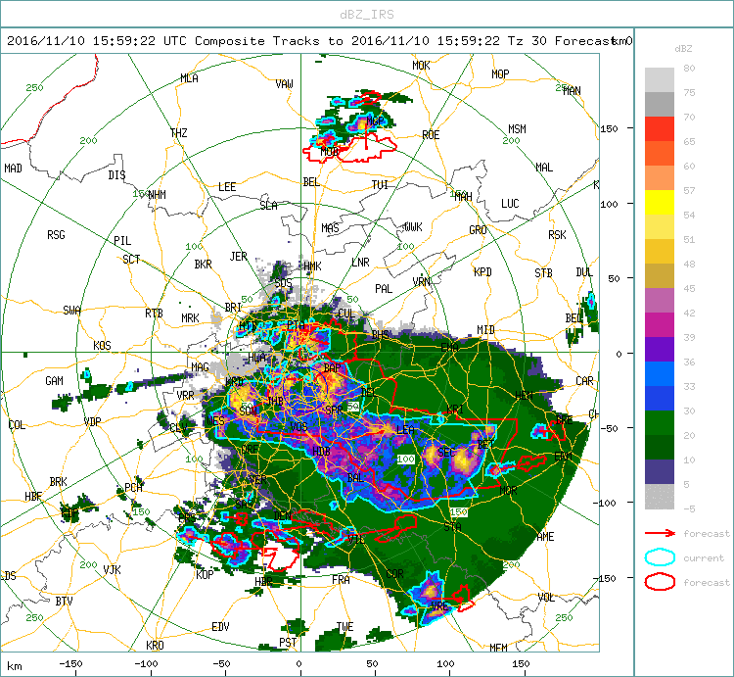734x677 pixels.
Task: Click the EDV station label
Action: coord(220,626)
